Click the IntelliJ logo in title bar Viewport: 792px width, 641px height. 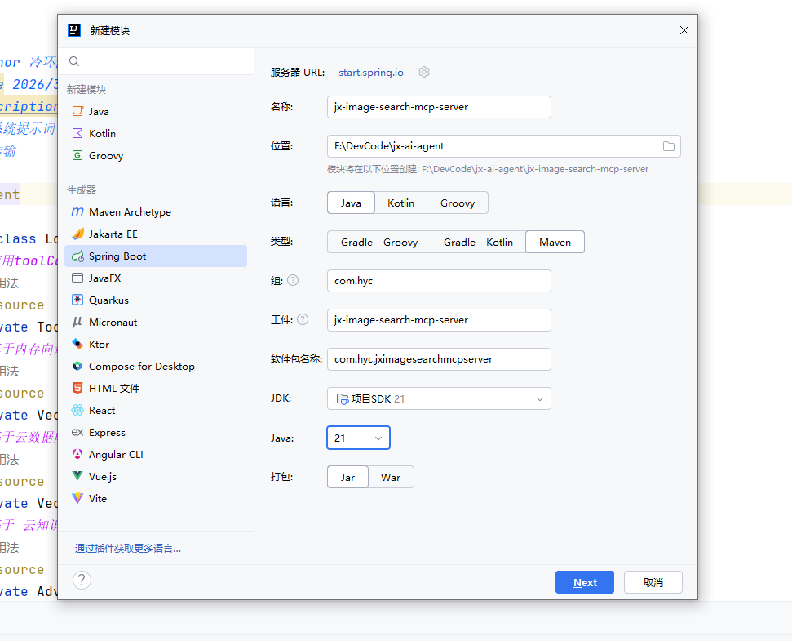pos(74,30)
